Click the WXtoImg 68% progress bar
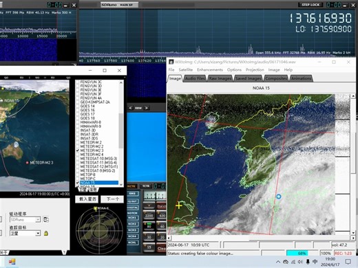The height and width of the screenshot is (268, 358). click(302, 254)
